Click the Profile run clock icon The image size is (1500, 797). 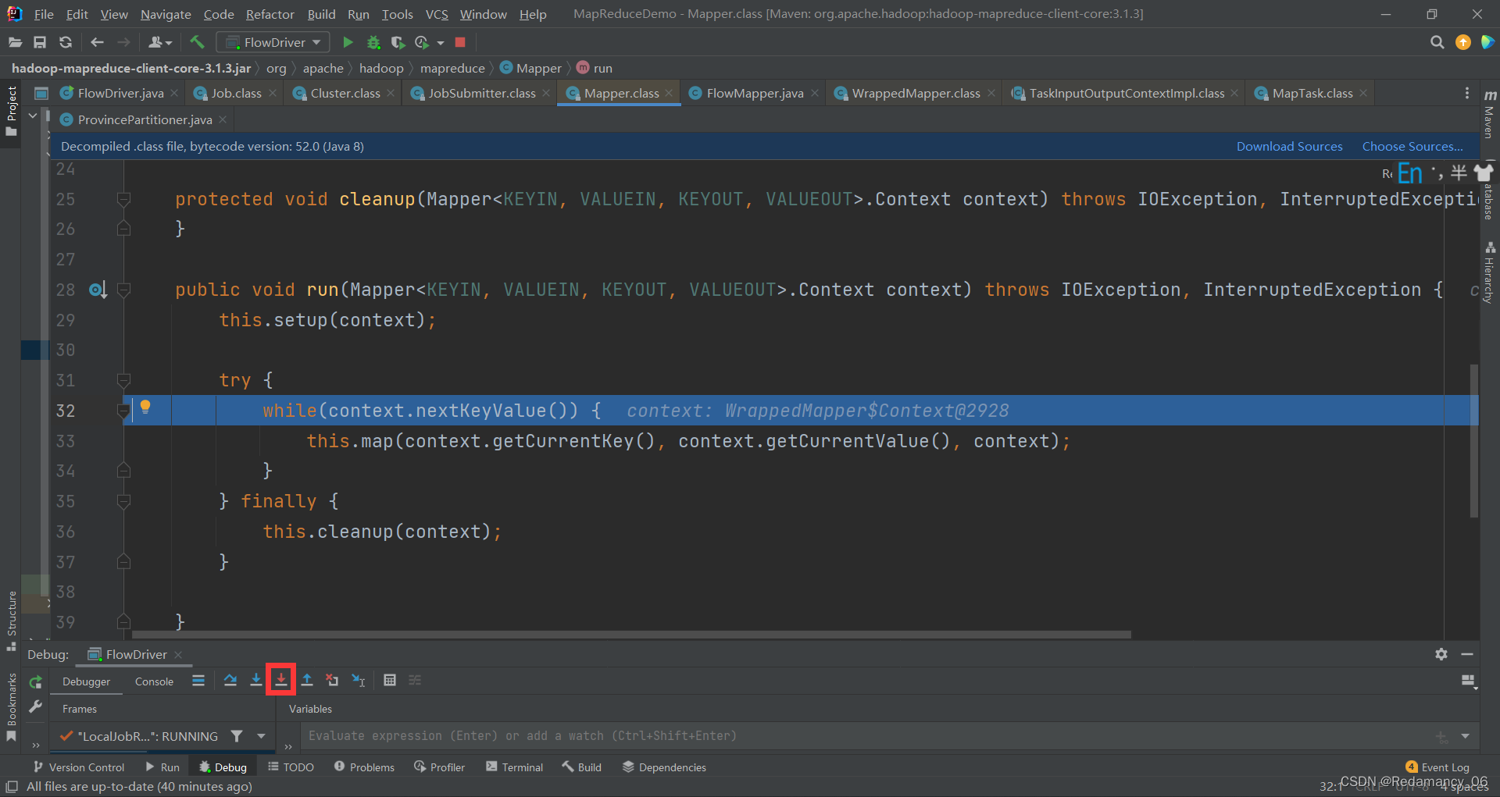pyautogui.click(x=423, y=42)
